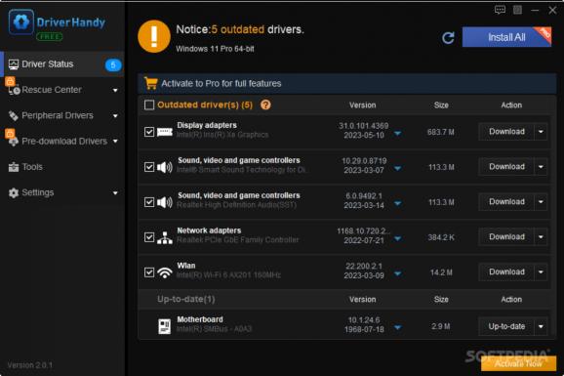564x376 pixels.
Task: Click the shopping cart icon in Pro banner
Action: point(150,83)
